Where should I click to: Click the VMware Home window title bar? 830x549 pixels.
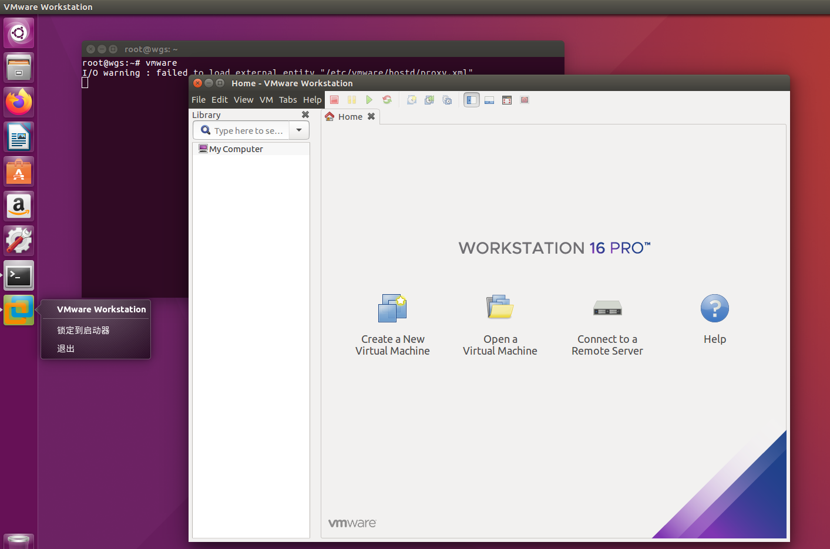489,83
